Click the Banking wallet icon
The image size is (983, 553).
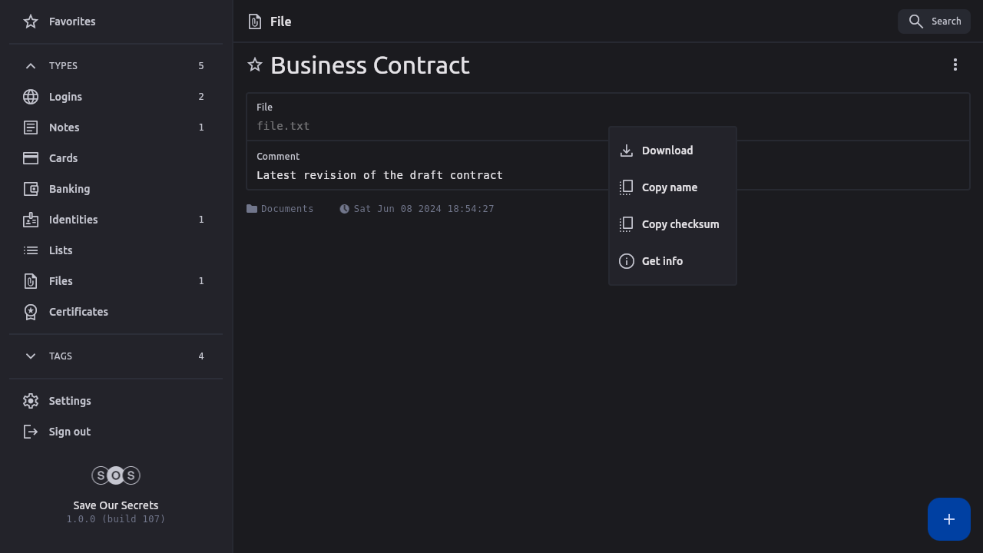point(31,189)
